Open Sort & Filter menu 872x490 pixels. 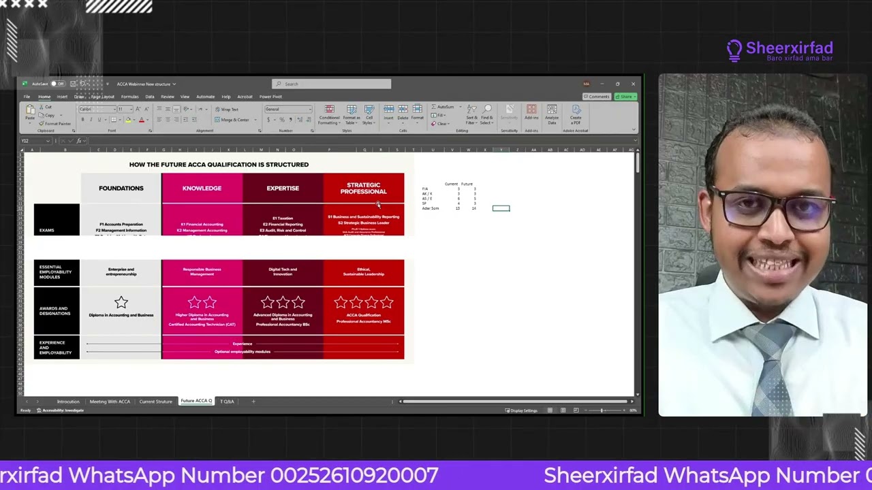(471, 114)
